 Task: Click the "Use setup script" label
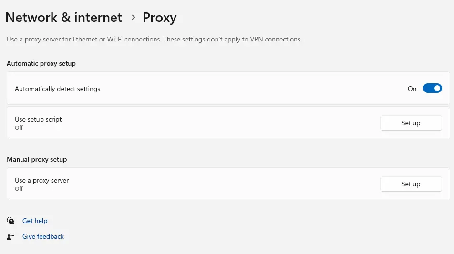[x=38, y=119]
